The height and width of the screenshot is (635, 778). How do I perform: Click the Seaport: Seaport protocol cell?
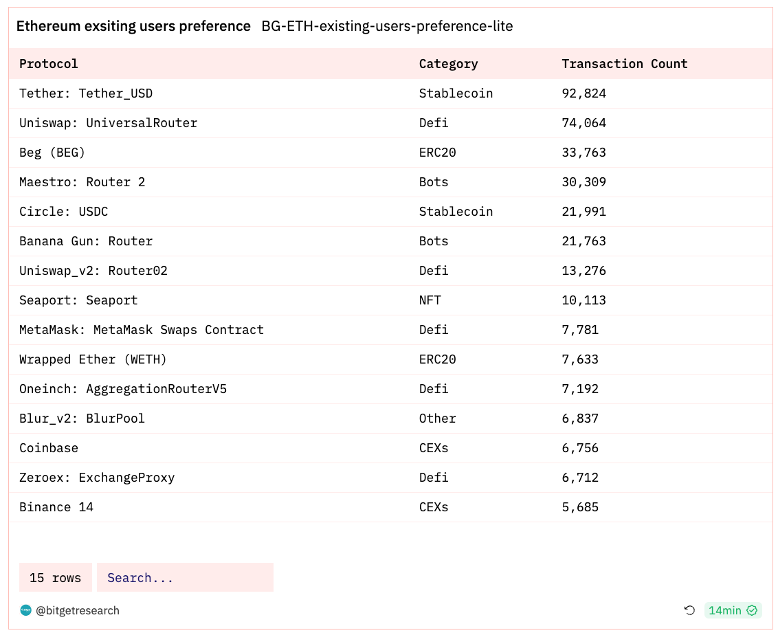pos(78,300)
